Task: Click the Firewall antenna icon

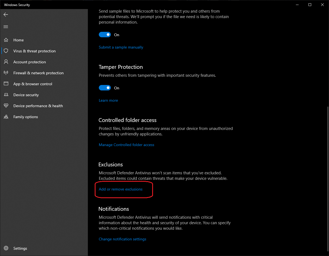Action: 6,73
